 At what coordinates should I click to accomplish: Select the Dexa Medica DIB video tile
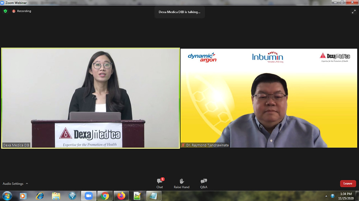[90, 98]
